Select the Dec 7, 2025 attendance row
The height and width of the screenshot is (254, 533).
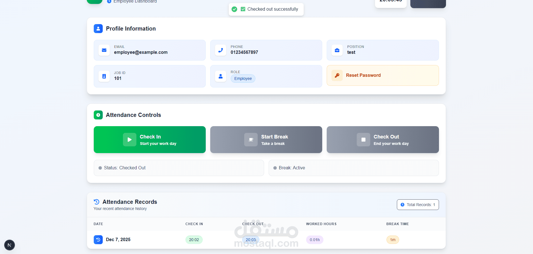(118, 240)
